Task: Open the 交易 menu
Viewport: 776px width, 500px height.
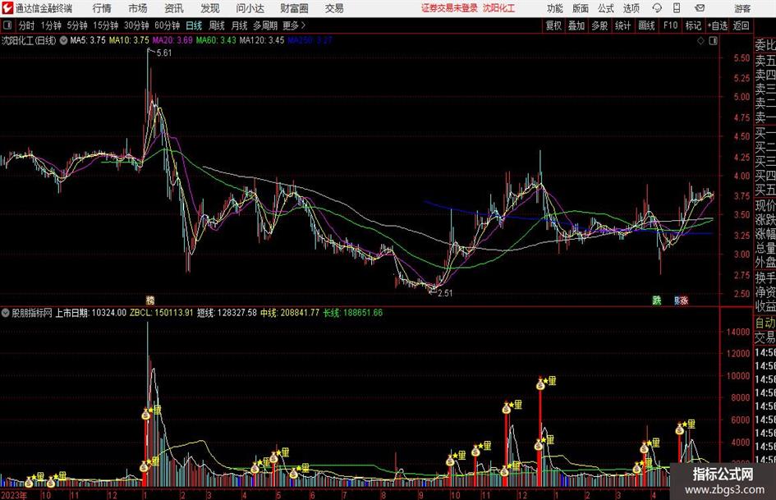Action: pos(334,8)
